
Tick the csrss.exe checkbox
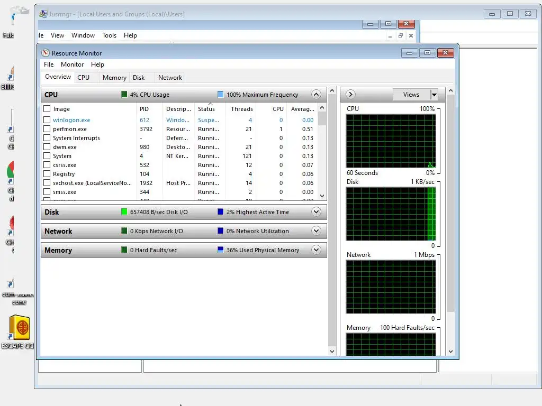tap(47, 165)
